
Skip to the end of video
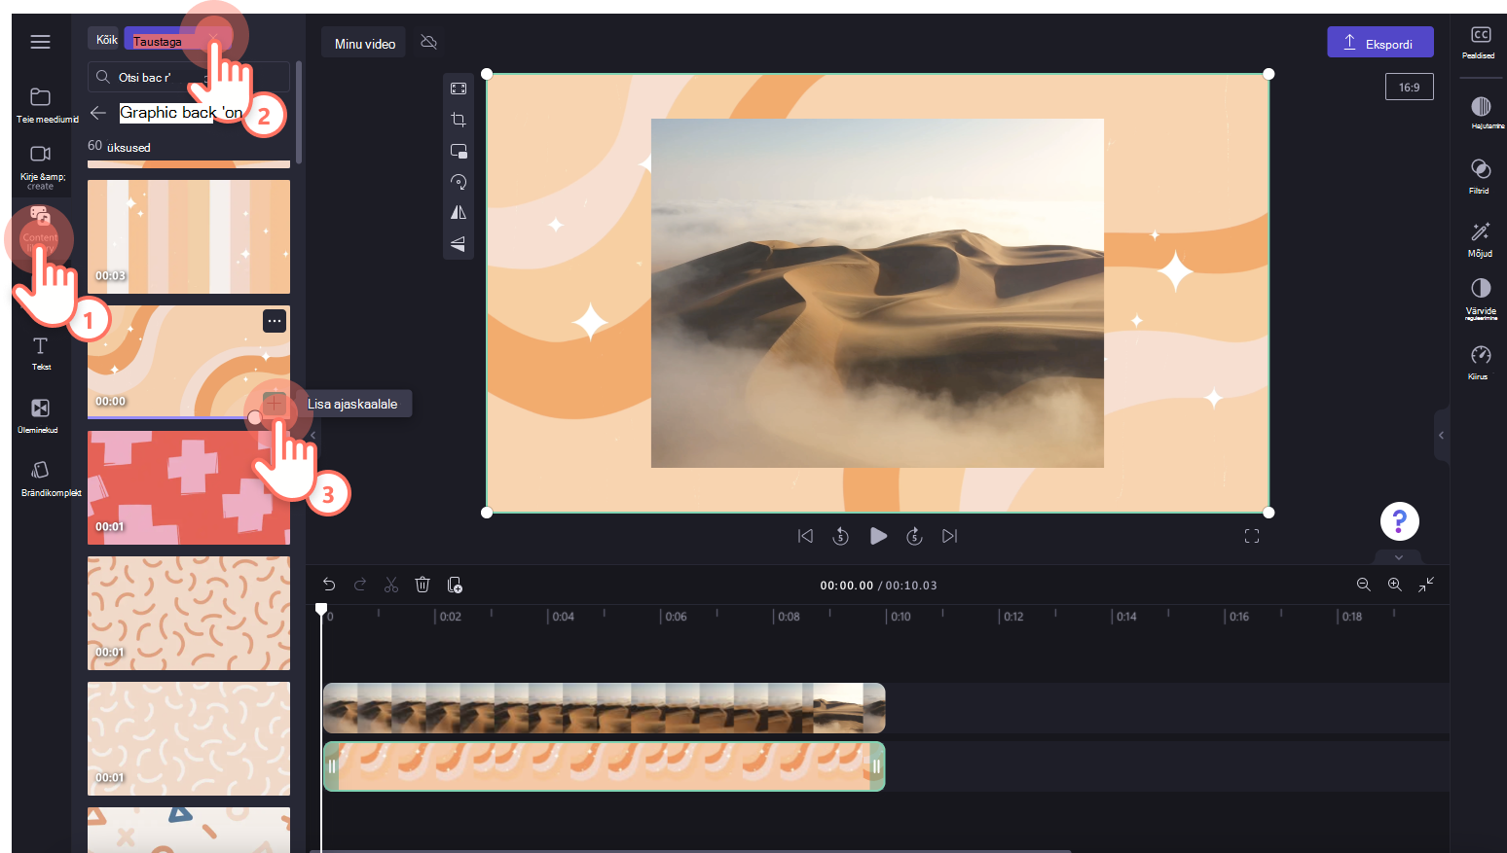tap(950, 536)
